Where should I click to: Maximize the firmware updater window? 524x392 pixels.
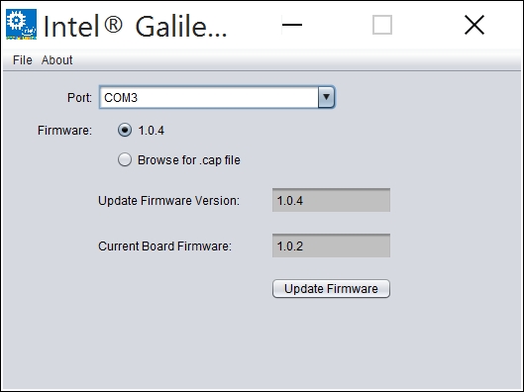(x=382, y=25)
